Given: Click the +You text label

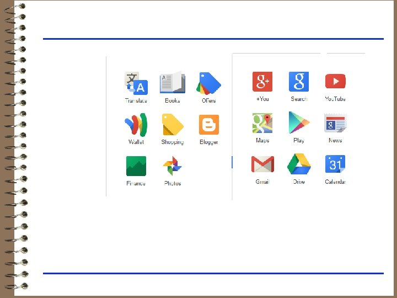Looking at the screenshot, I should pos(262,99).
